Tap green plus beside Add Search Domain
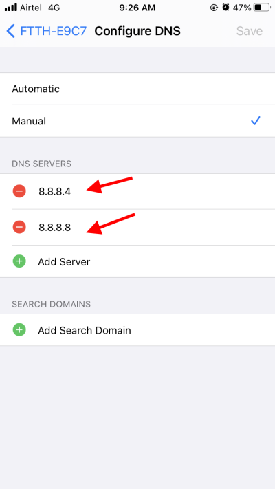 pos(19,329)
